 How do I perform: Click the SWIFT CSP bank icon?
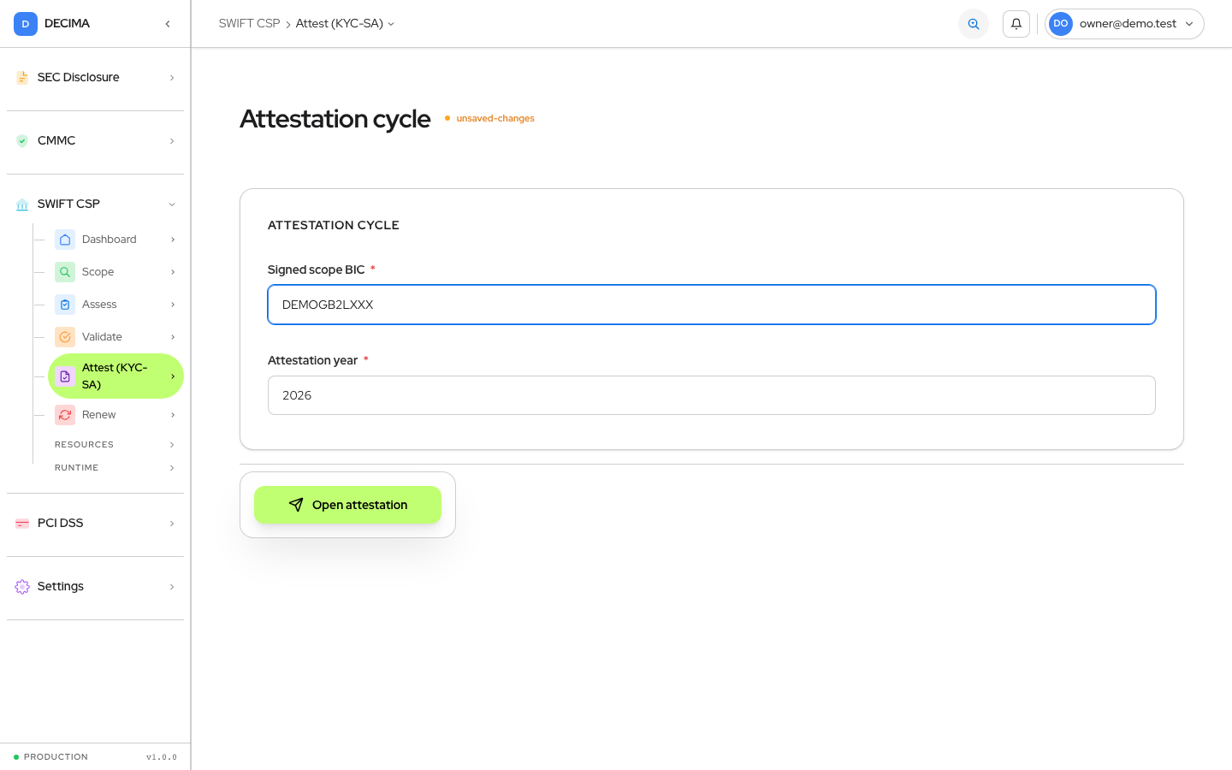[22, 204]
